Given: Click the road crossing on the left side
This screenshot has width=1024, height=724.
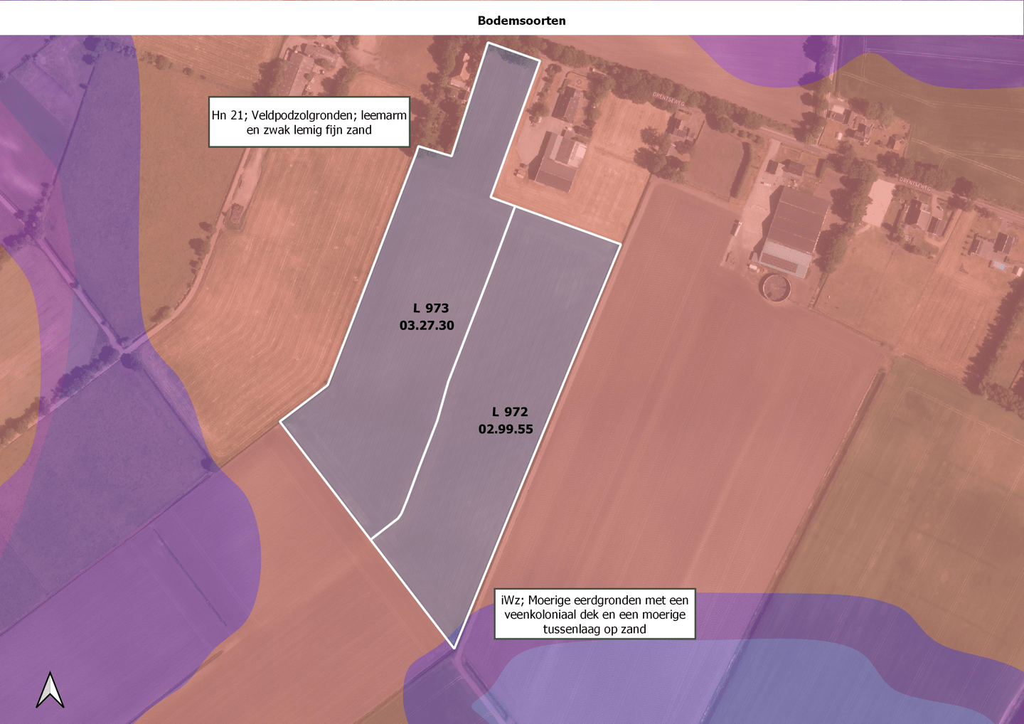Looking at the screenshot, I should [125, 350].
